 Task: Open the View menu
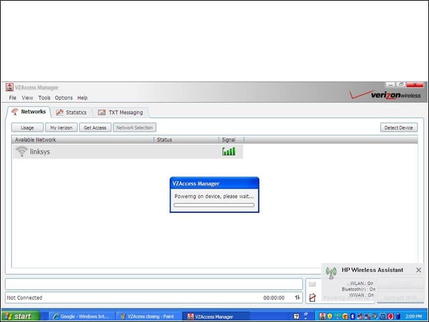pos(27,98)
